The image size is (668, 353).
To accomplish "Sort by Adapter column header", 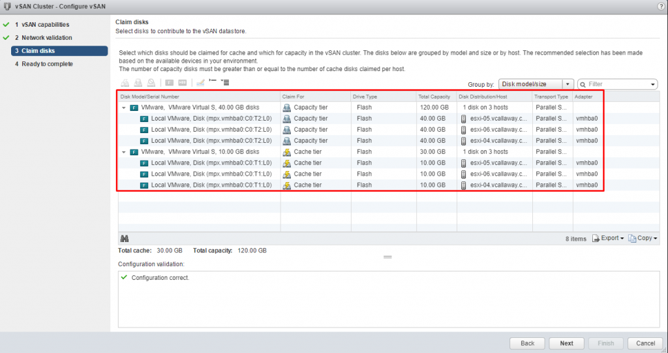I will 588,97.
